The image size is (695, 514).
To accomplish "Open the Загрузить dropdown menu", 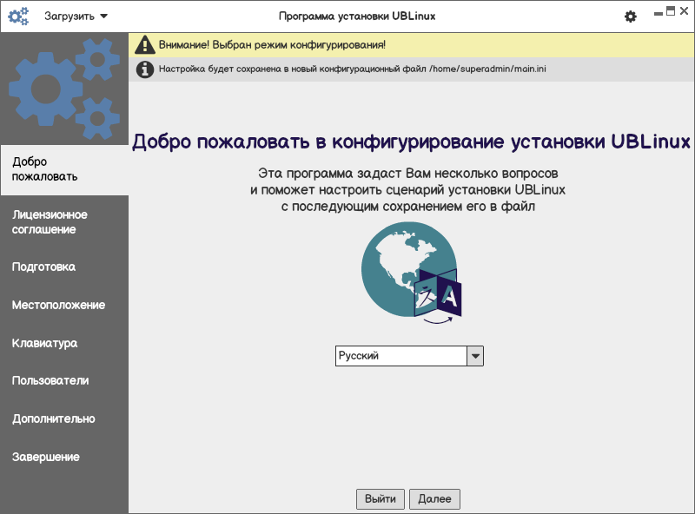I will [x=76, y=16].
